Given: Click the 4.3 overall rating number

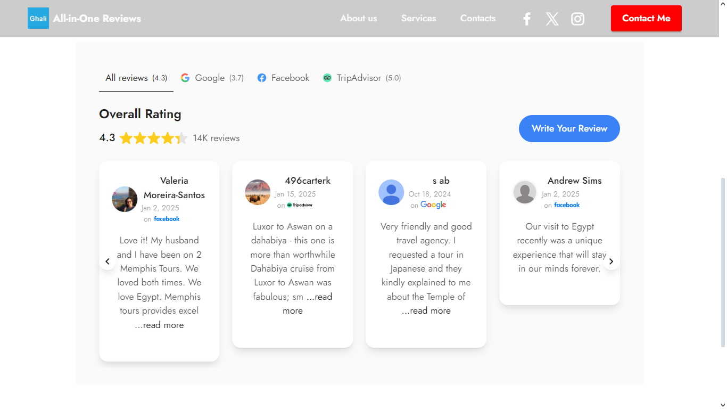Looking at the screenshot, I should pyautogui.click(x=107, y=138).
